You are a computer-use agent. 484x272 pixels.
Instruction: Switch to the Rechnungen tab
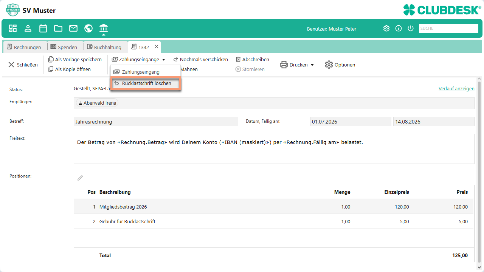tap(24, 47)
